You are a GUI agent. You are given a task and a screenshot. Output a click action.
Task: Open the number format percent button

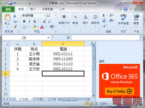click(x=75, y=17)
